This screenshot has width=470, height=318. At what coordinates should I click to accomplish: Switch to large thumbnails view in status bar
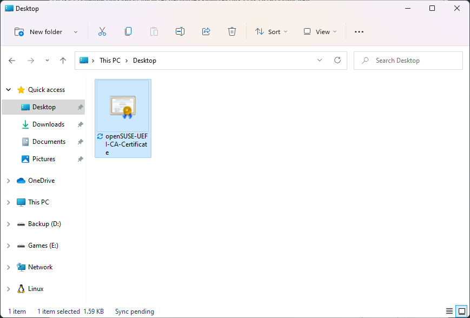[x=462, y=312]
